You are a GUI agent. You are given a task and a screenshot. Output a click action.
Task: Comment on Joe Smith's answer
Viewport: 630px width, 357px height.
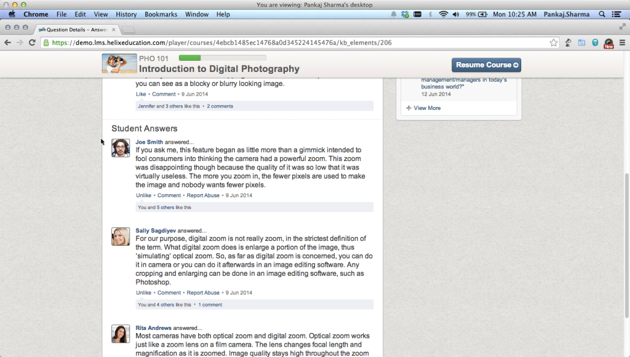(169, 195)
